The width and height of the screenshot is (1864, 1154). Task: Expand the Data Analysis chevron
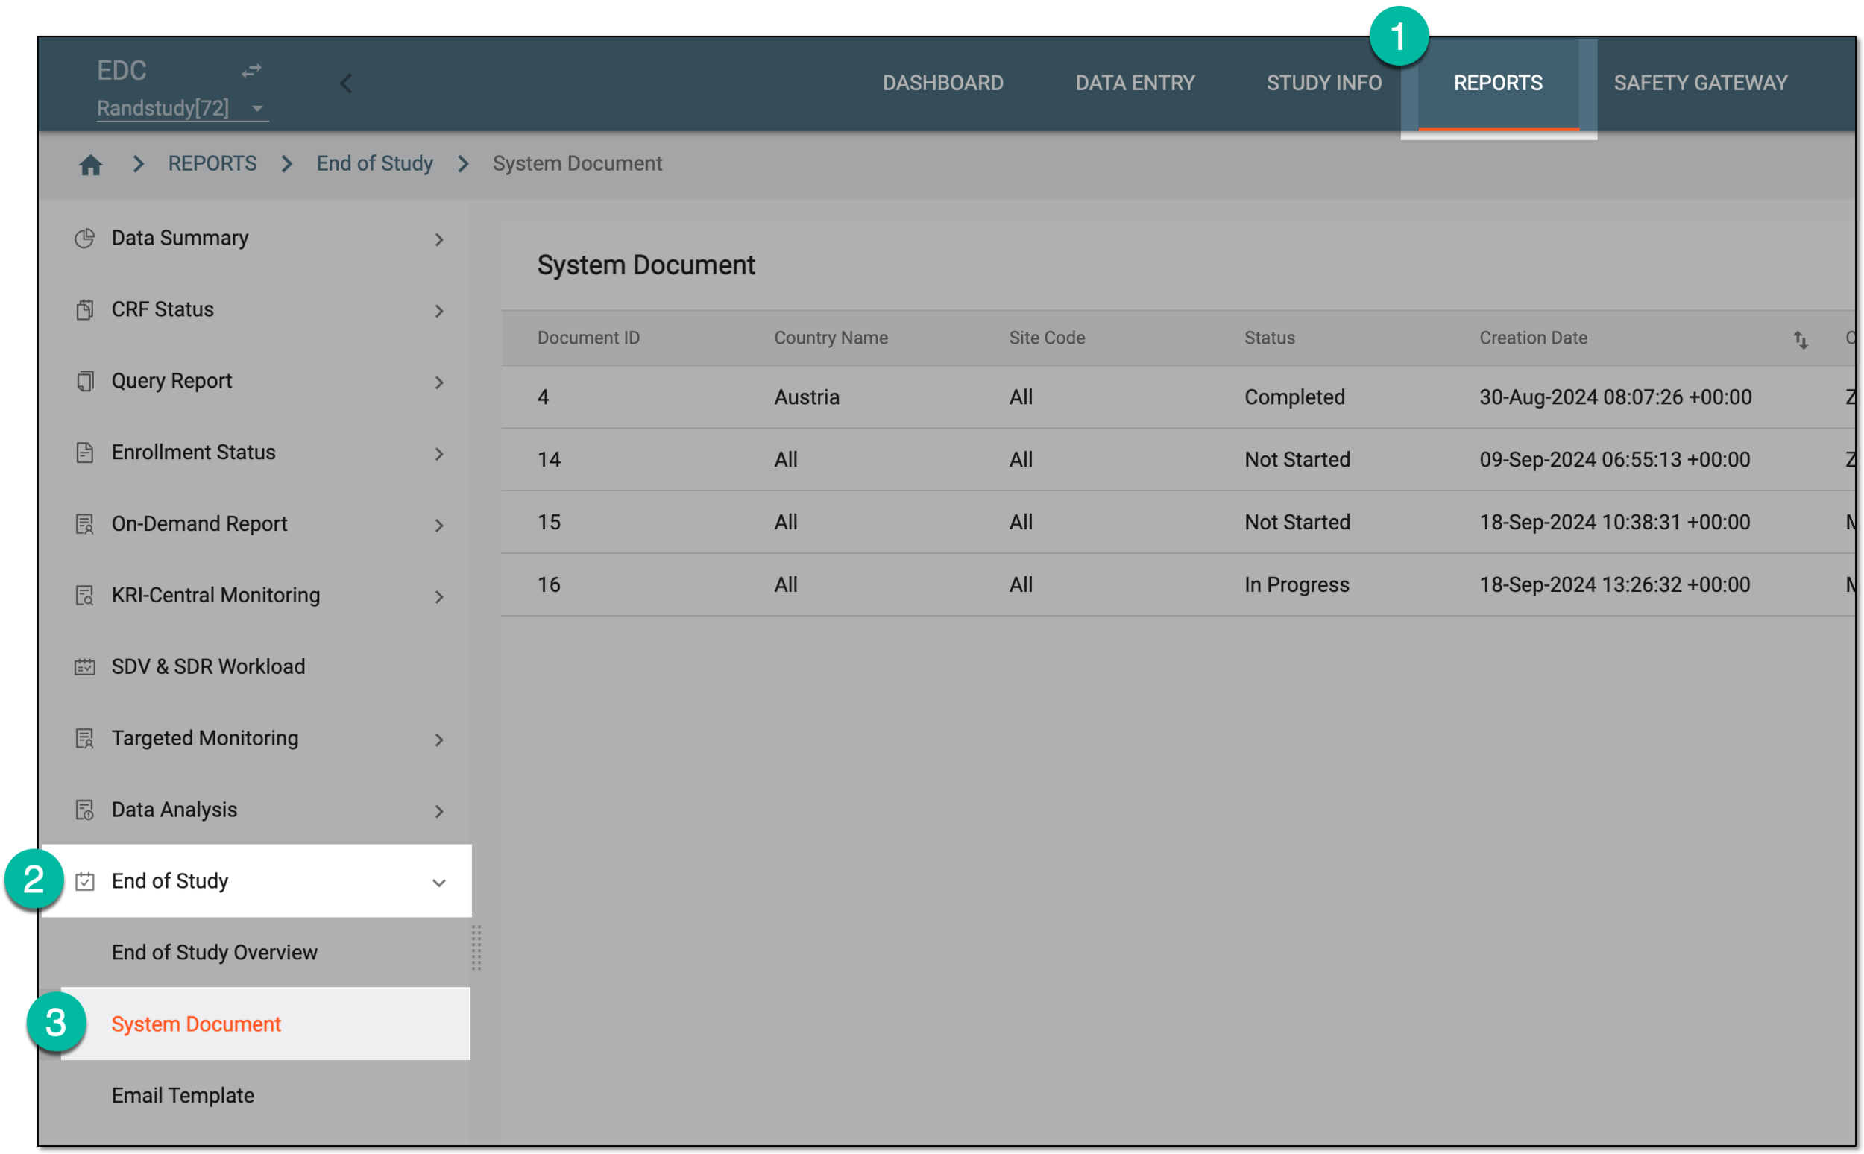pos(439,811)
